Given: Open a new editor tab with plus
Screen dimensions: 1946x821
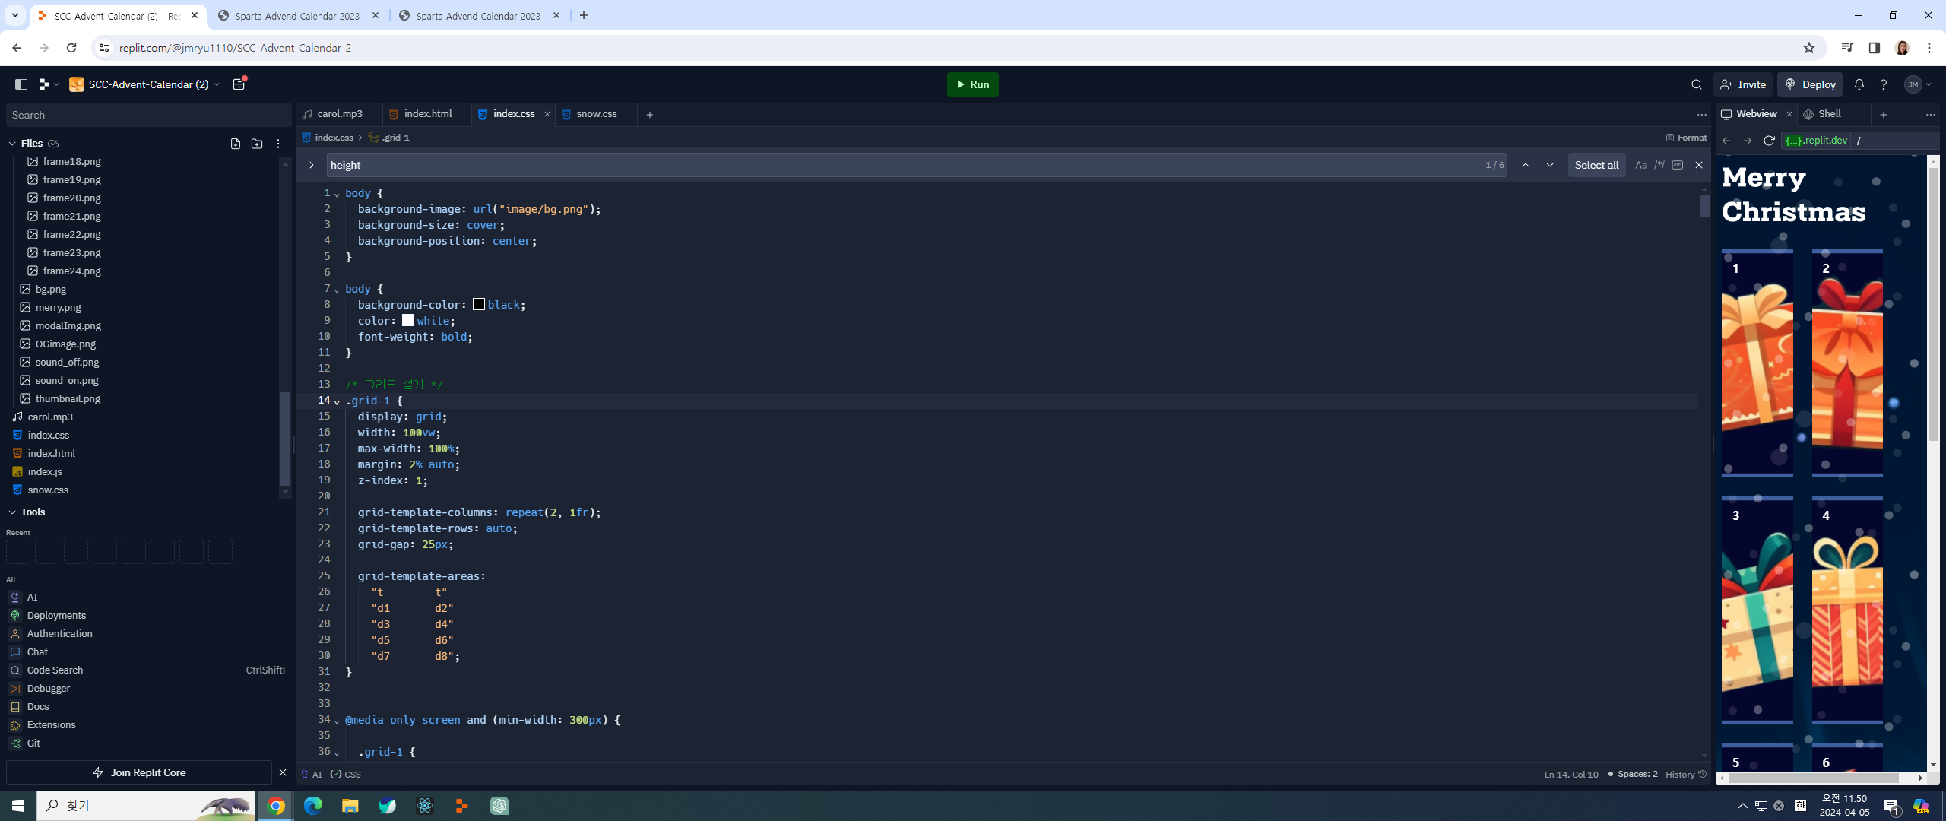Looking at the screenshot, I should pos(649,115).
